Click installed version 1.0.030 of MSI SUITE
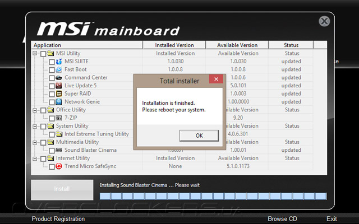The width and height of the screenshot is (359, 224). tap(176, 61)
